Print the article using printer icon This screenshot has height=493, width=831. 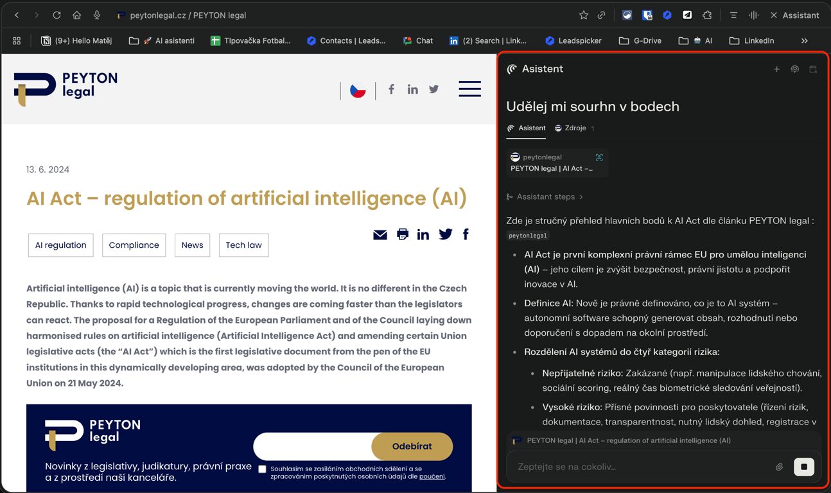pos(403,234)
